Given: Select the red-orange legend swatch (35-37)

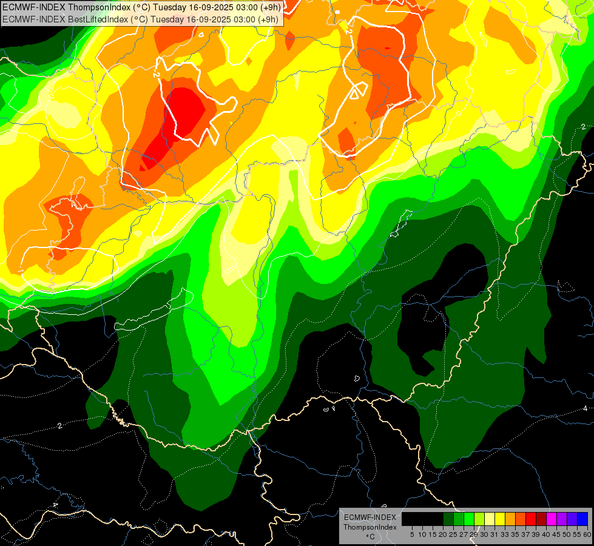Looking at the screenshot, I should pos(521,519).
